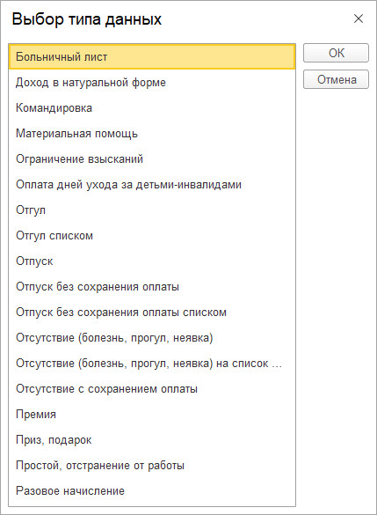Choose Доход в натуральной форме
Image resolution: width=377 pixels, height=515 pixels.
point(152,83)
